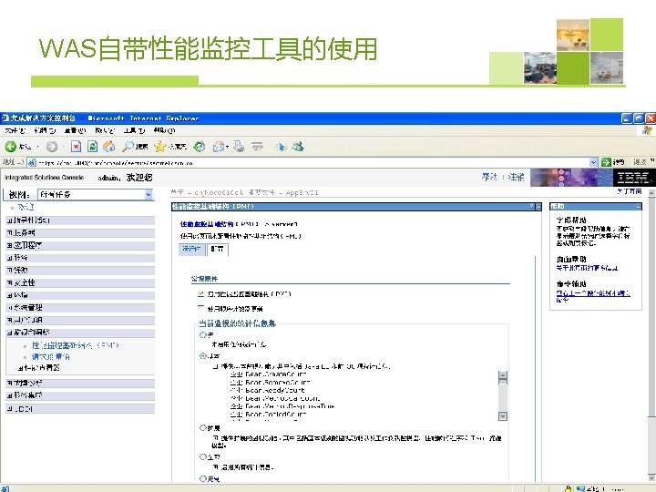Click the 注销 (Logout) link in the header
The image size is (656, 492).
[x=516, y=177]
